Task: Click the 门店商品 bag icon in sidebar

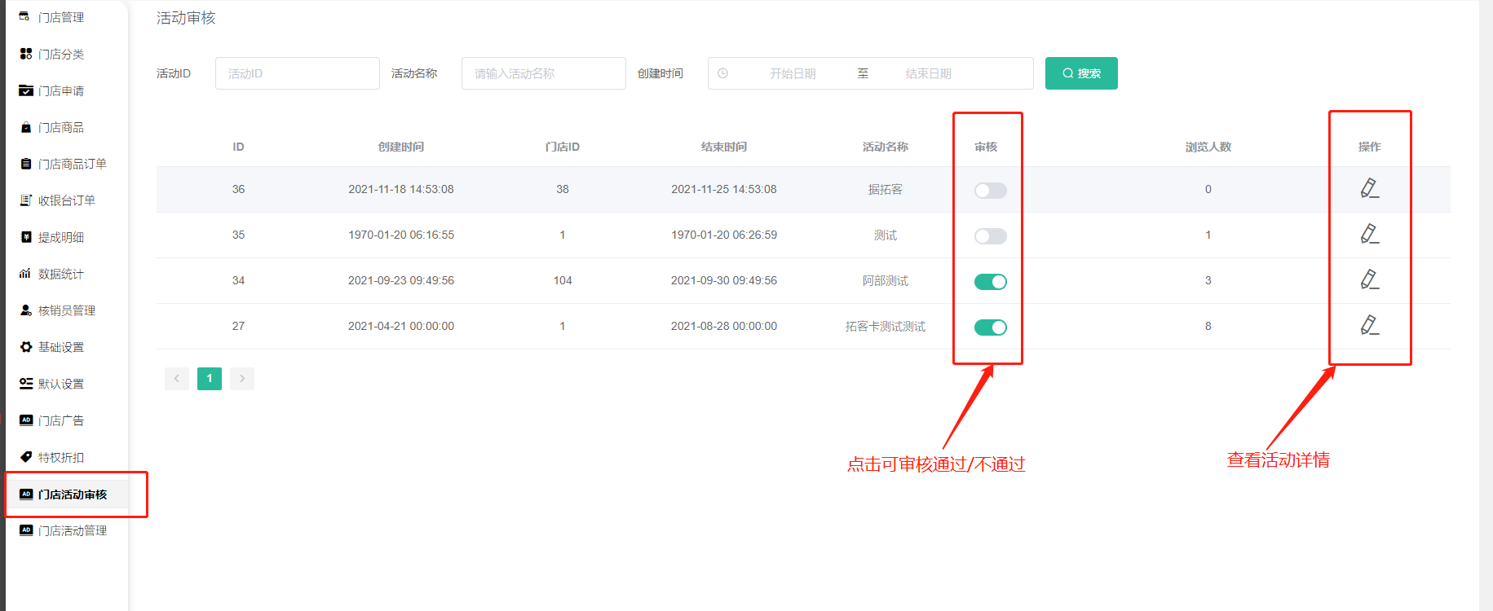Action: click(x=26, y=127)
